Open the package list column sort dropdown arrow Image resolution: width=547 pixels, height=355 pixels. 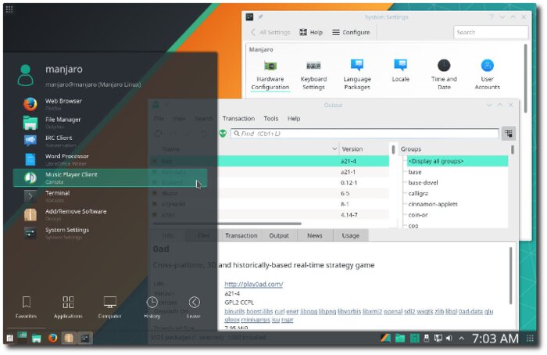pos(334,149)
